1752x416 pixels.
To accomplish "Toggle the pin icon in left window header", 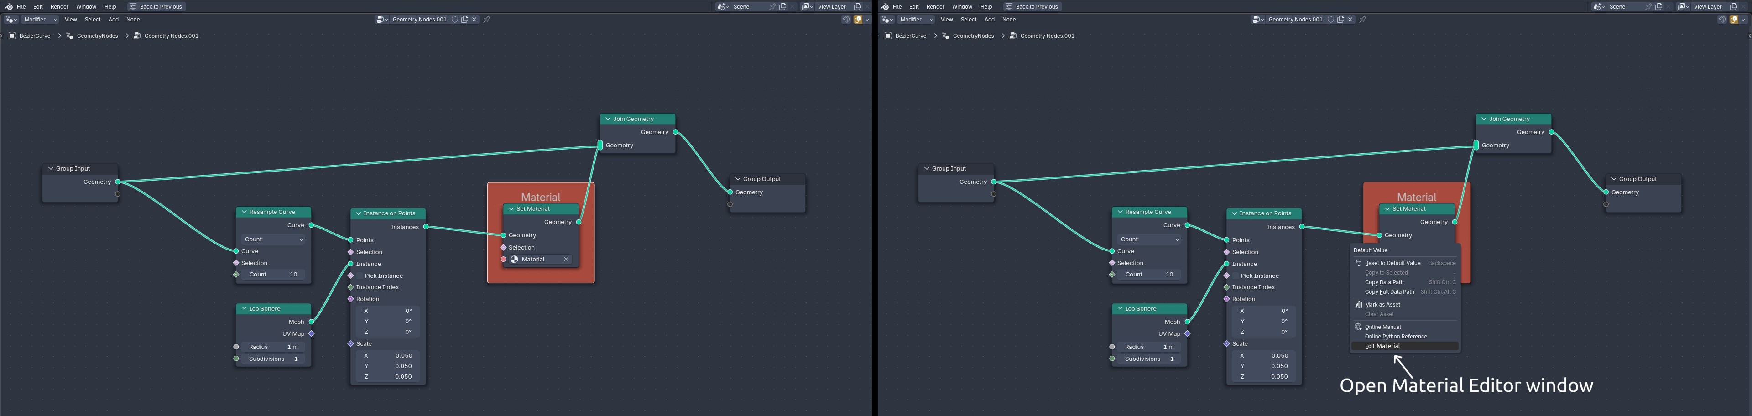I will pos(487,20).
